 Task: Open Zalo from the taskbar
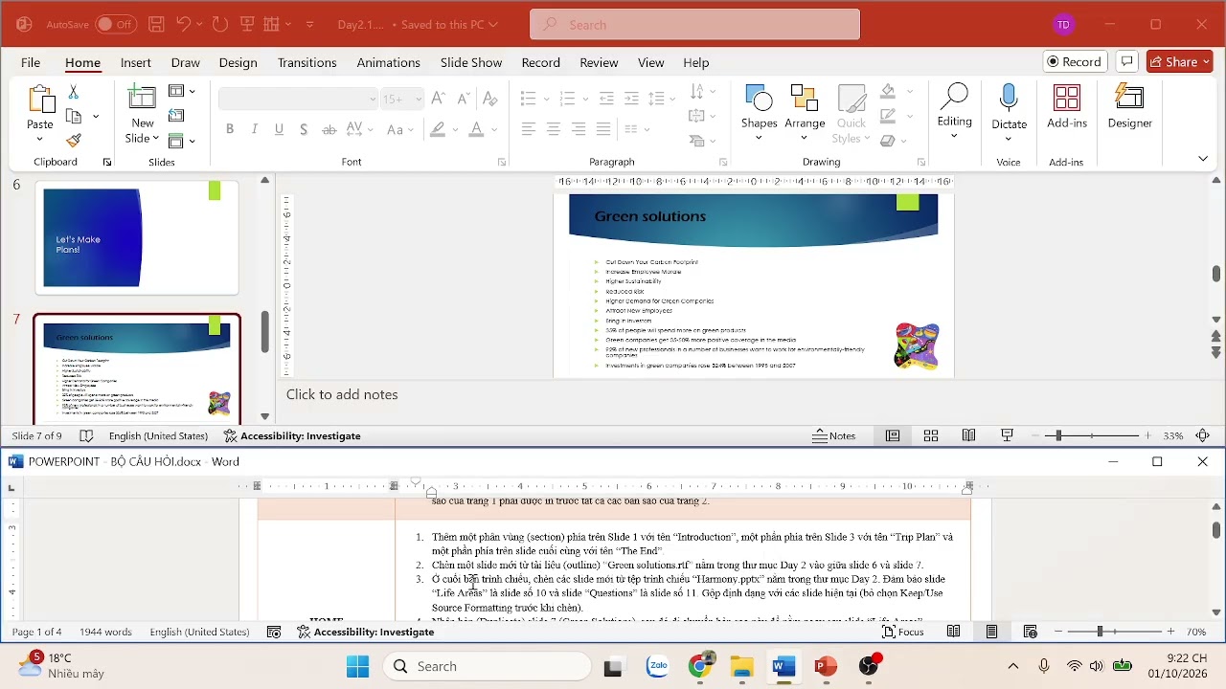(658, 666)
